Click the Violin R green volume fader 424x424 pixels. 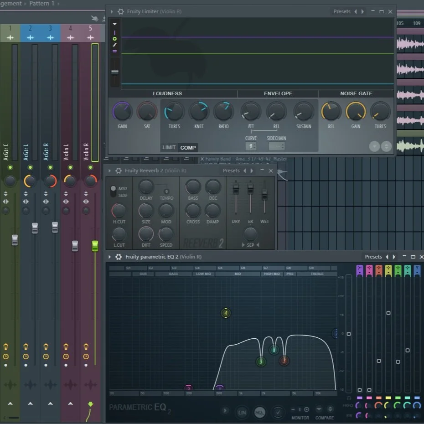tap(95, 246)
